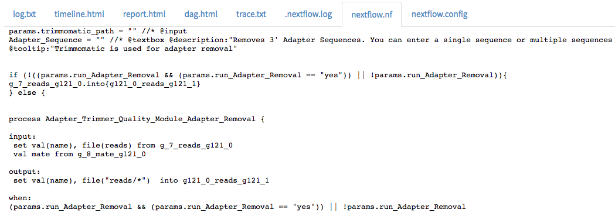Open the trace.txt tab
Viewport: 615px width, 216px height.
pos(251,15)
